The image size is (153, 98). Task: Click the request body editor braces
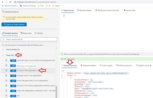pos(64,16)
